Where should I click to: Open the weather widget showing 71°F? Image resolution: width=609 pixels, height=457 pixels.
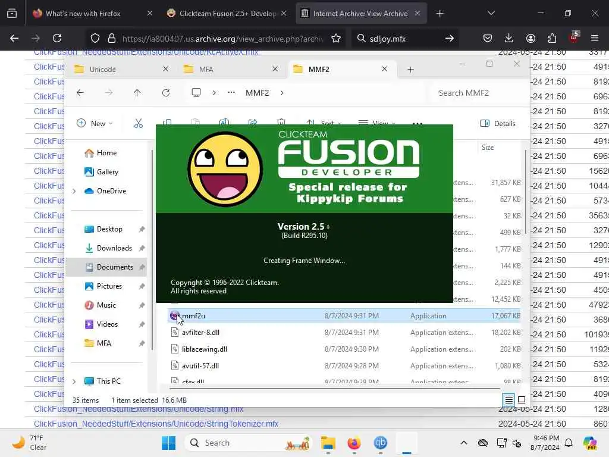[x=29, y=443]
